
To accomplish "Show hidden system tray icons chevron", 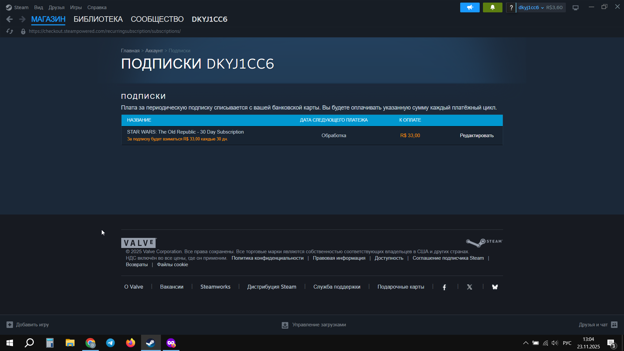I will (x=526, y=343).
